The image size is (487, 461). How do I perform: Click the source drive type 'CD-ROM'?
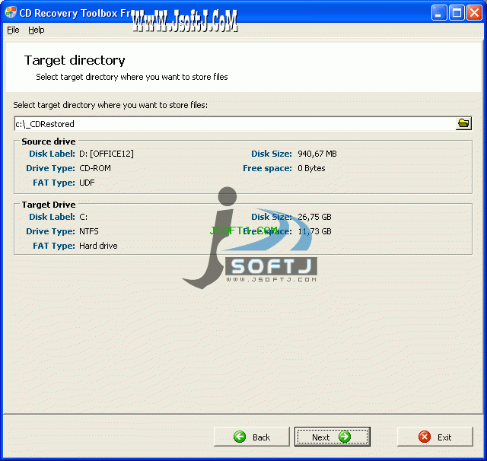click(95, 168)
